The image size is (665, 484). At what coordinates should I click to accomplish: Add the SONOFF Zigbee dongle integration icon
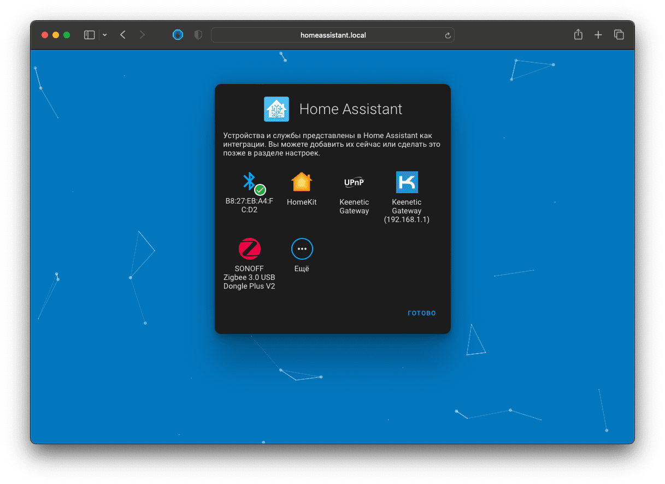[249, 249]
